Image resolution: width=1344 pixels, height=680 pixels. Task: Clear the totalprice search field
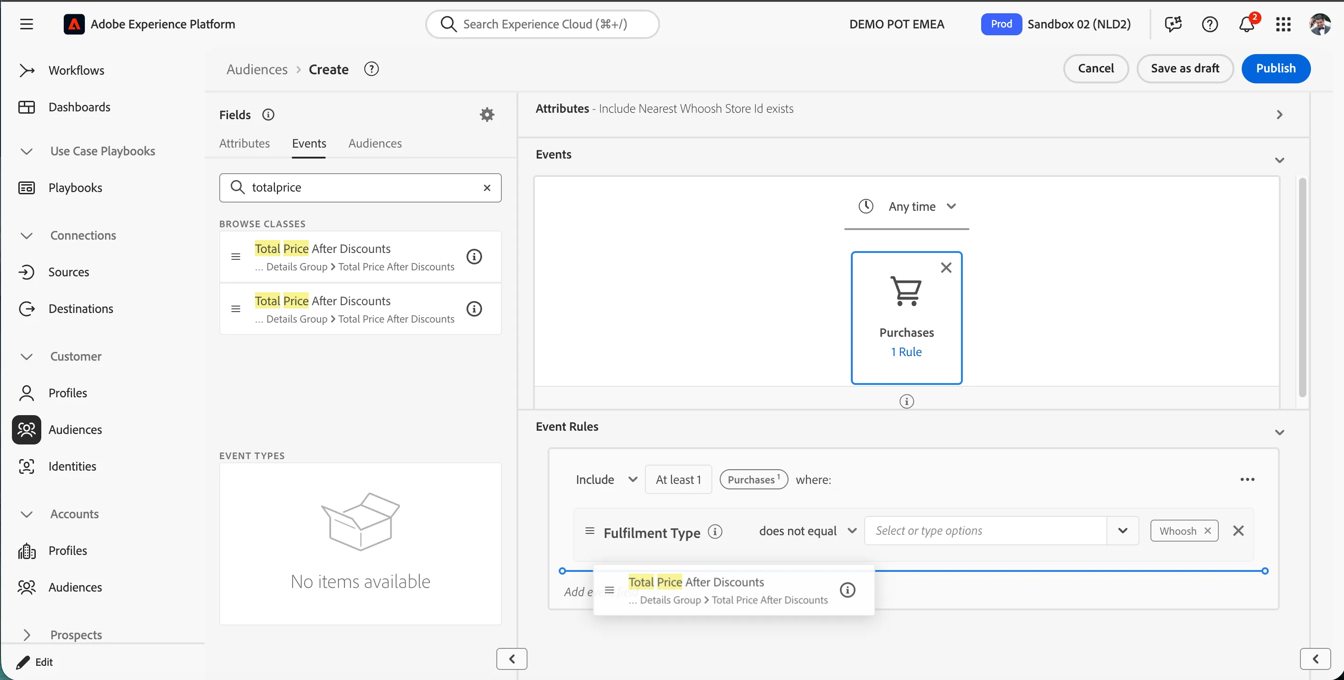487,187
